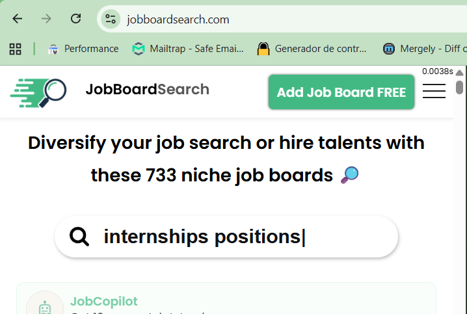Open the JobCopilot listing link
Image resolution: width=467 pixels, height=314 pixels.
(x=104, y=302)
